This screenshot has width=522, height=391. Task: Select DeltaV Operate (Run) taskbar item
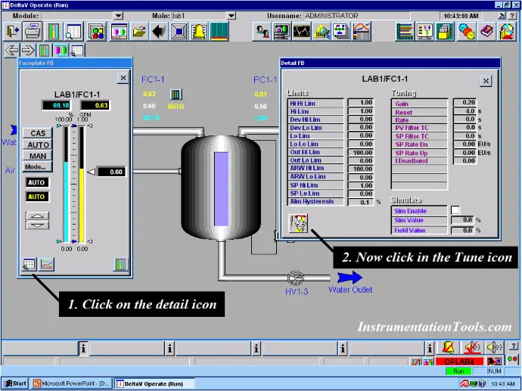coord(154,383)
